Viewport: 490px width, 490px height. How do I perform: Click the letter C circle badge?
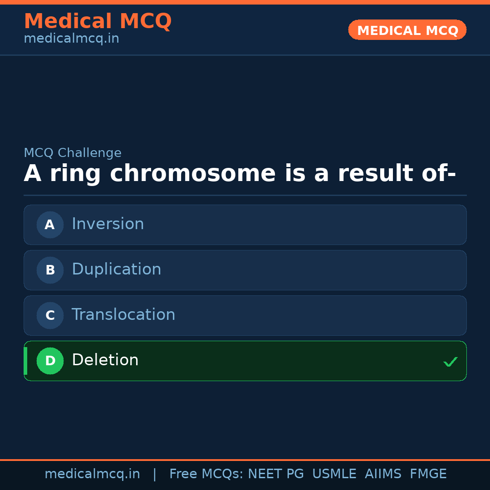pyautogui.click(x=50, y=315)
